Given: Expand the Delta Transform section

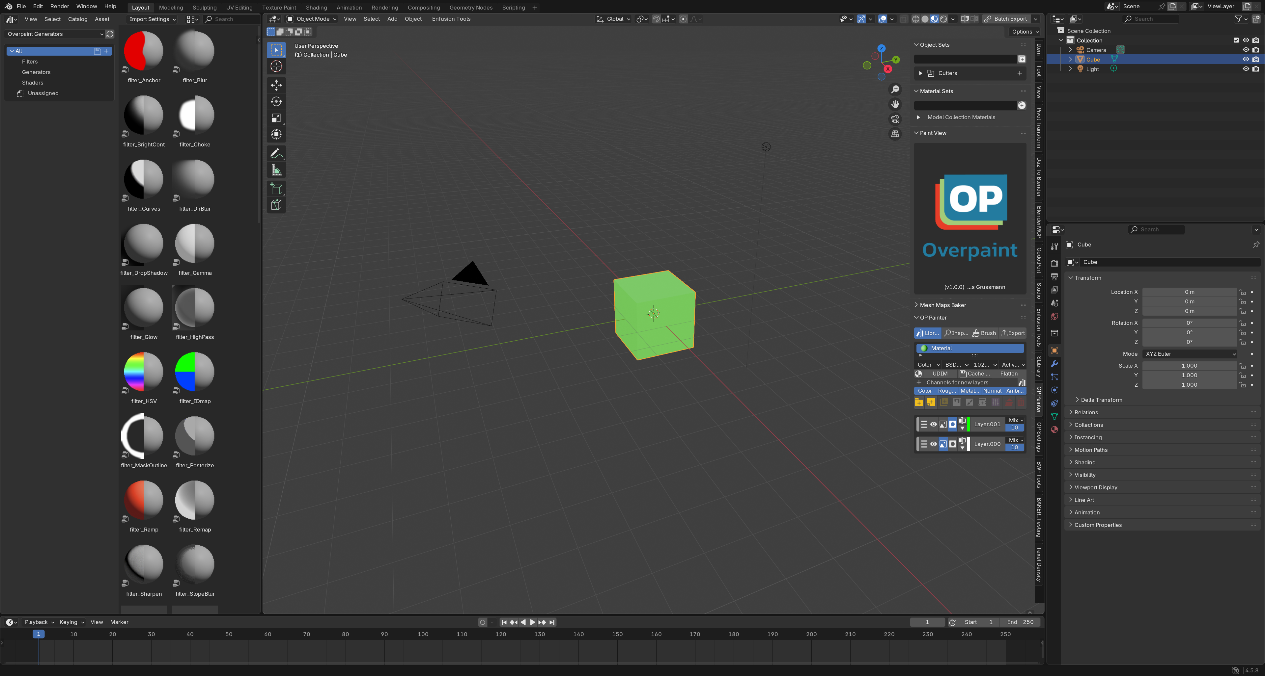Looking at the screenshot, I should click(x=1101, y=400).
